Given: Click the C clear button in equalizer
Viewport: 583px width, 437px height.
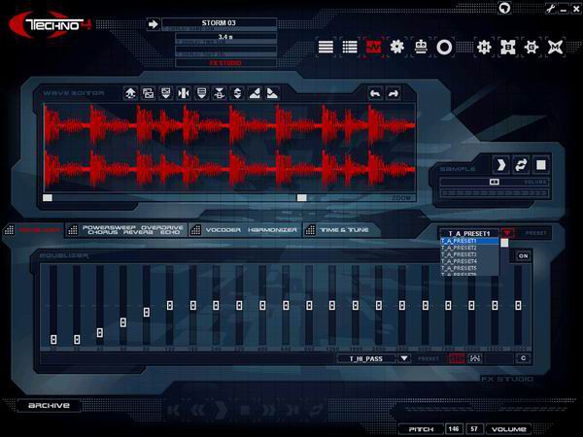Looking at the screenshot, I should [522, 358].
